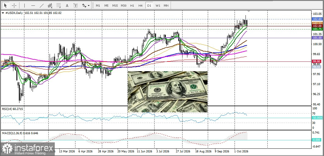The width and height of the screenshot is (324, 156).
Task: Select the horizontal line tool
Action: [x=33, y=5]
